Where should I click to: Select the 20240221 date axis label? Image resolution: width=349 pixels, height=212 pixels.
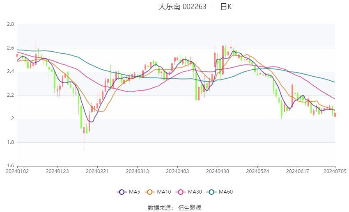97,171
